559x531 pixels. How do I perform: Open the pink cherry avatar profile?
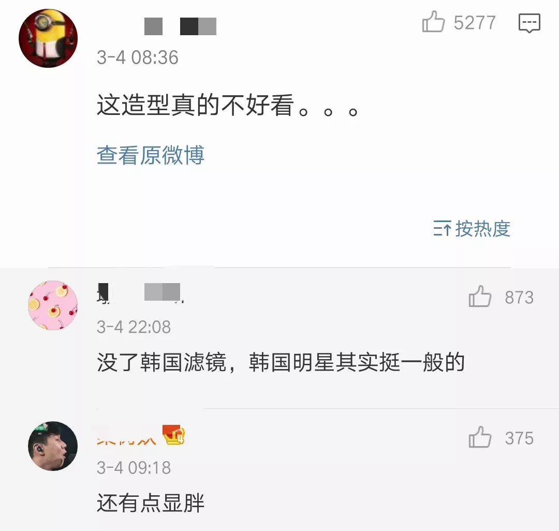[x=53, y=305]
